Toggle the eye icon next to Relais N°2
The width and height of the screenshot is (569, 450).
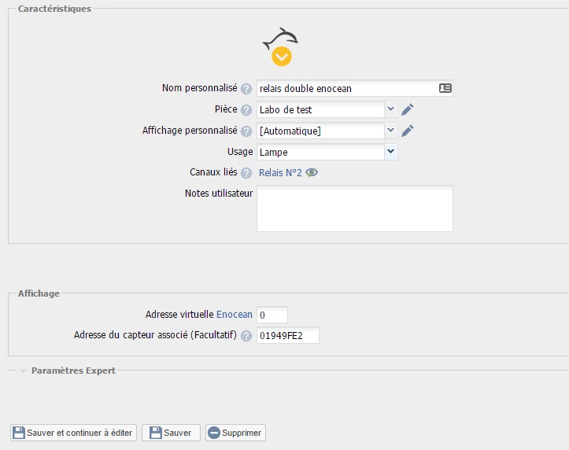(312, 173)
